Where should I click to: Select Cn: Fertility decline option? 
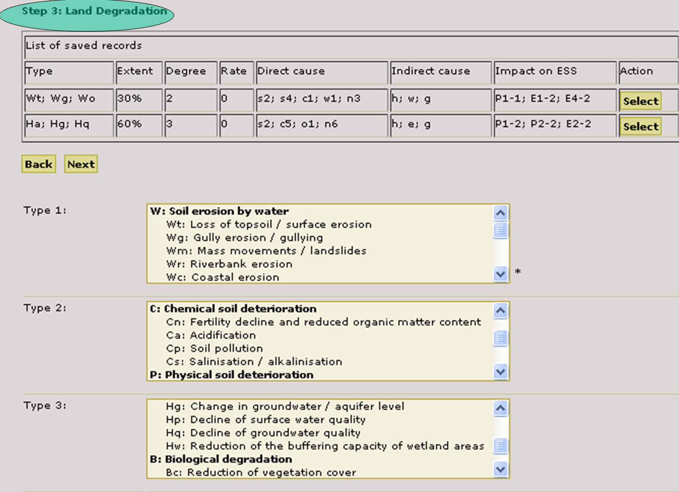point(323,322)
